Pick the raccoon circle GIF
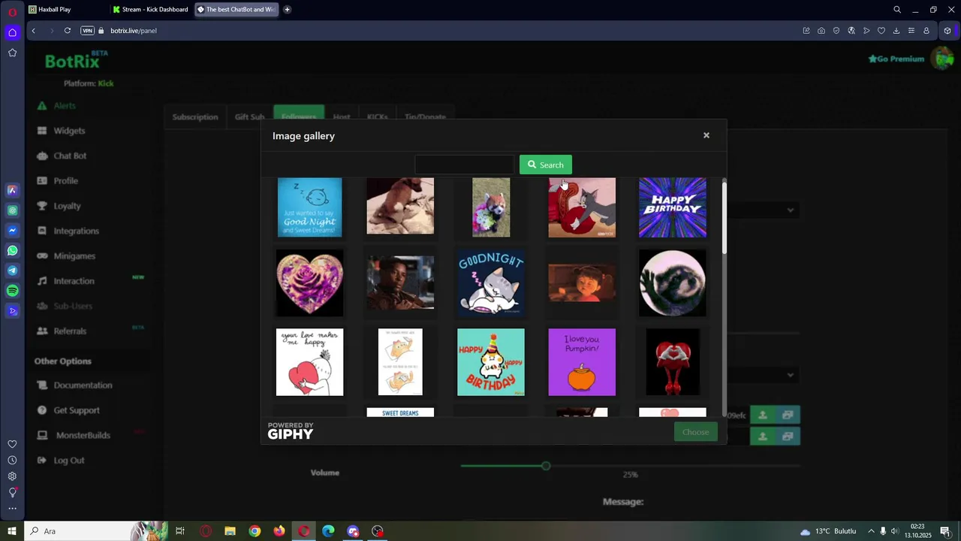The height and width of the screenshot is (541, 961). tap(673, 283)
